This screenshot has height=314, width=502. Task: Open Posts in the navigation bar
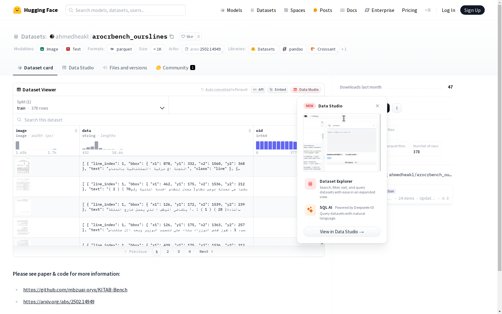pos(323,10)
